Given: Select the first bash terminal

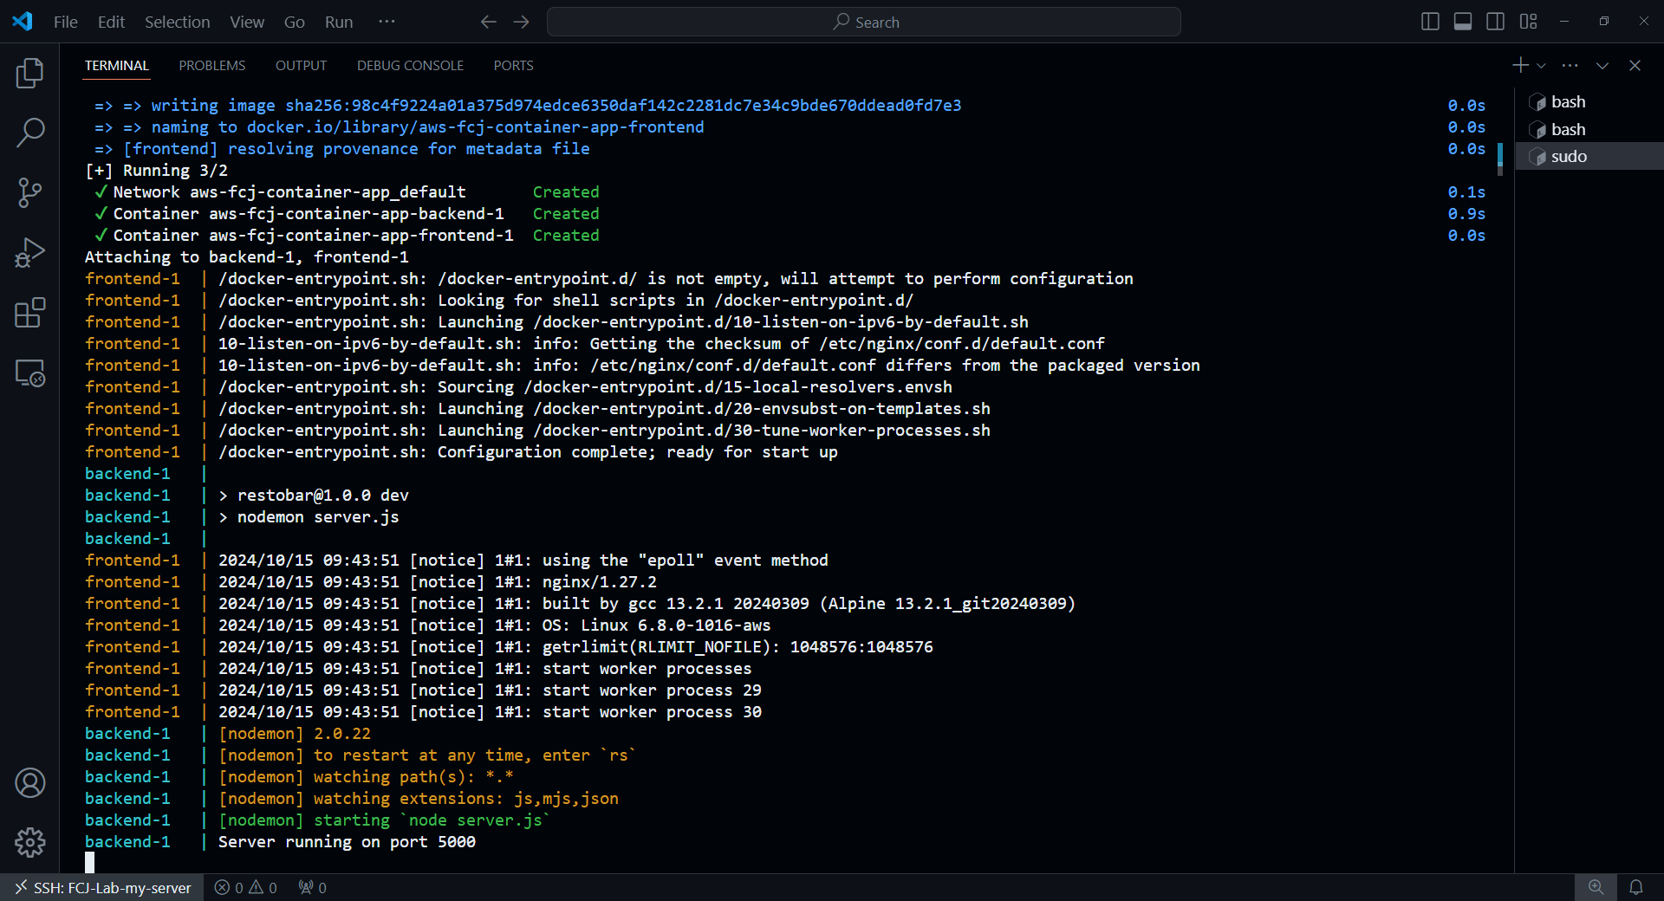Looking at the screenshot, I should point(1589,101).
